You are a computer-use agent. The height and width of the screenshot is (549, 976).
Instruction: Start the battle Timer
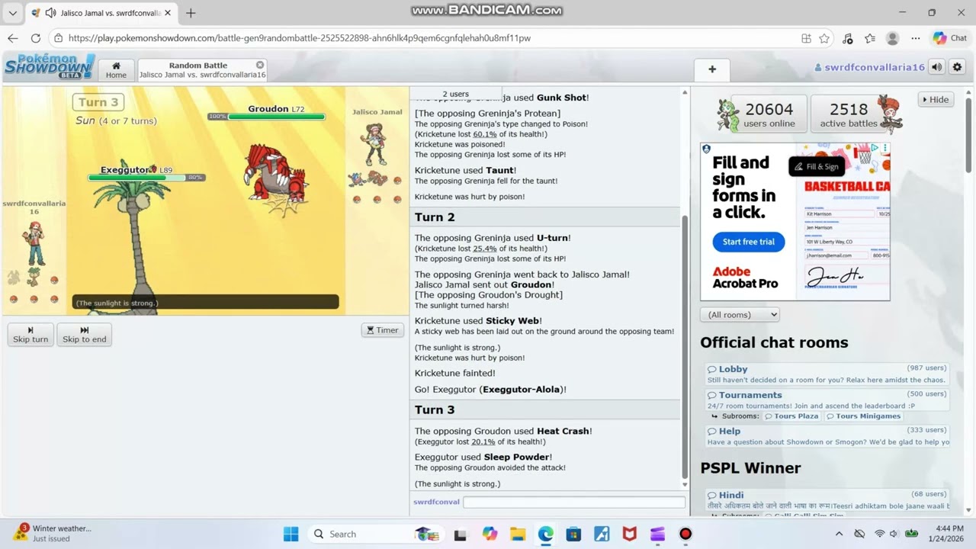[x=382, y=330]
